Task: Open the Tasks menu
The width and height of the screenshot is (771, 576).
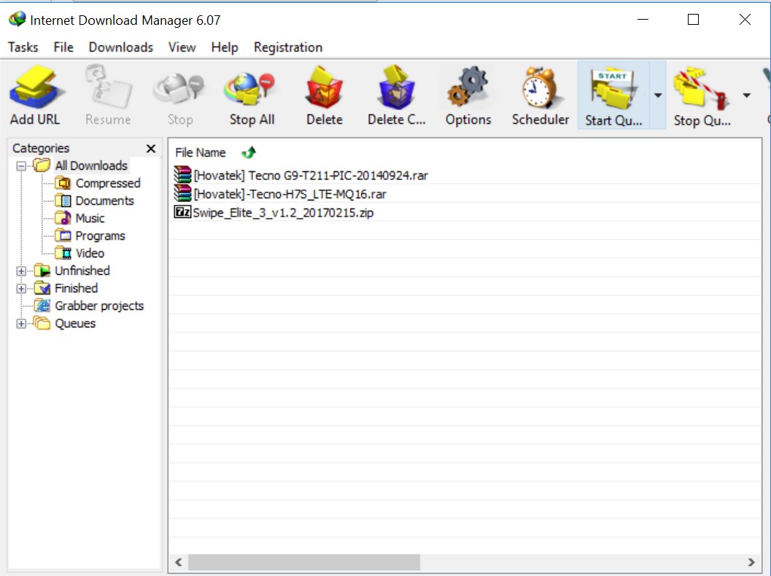Action: pyautogui.click(x=23, y=47)
